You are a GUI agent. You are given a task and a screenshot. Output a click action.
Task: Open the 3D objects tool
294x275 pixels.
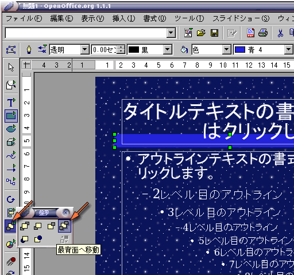(x=11, y=142)
